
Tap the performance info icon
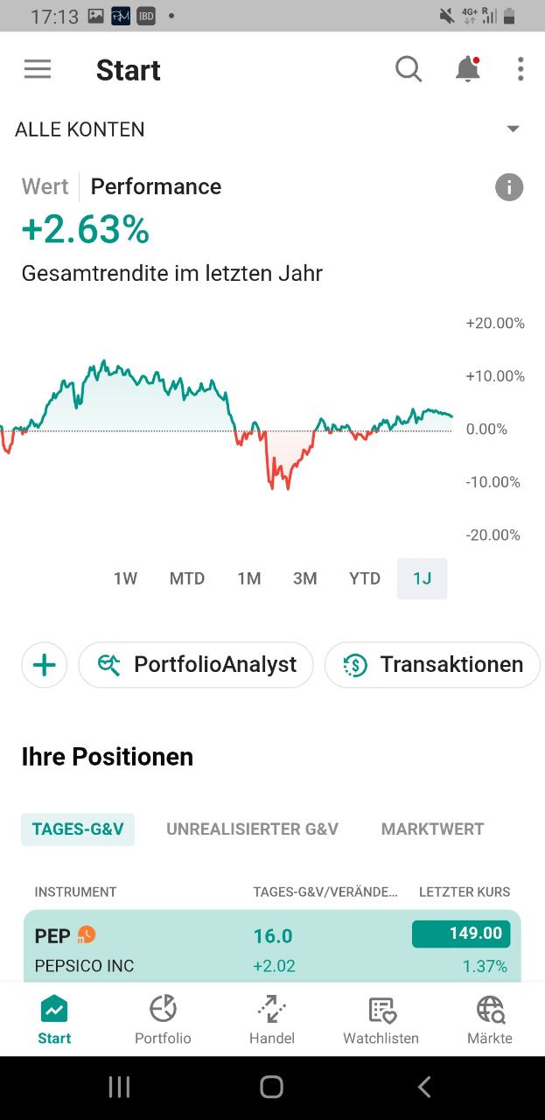[509, 186]
